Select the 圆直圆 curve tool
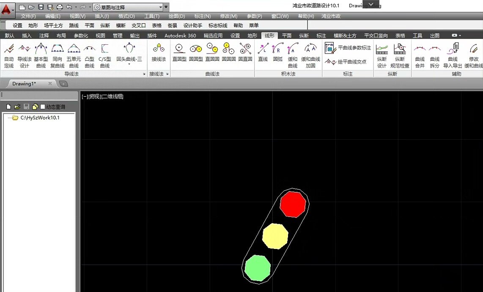Image resolution: width=483 pixels, height=292 pixels. pyautogui.click(x=245, y=52)
